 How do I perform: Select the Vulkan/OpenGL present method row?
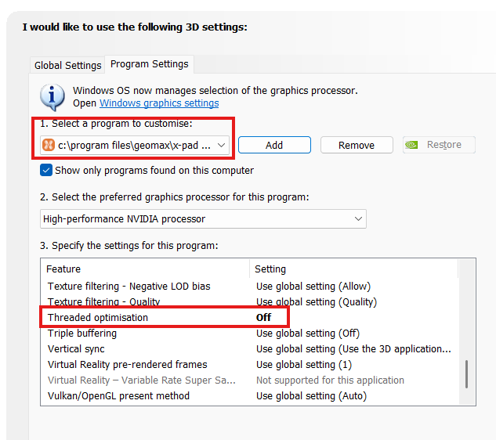click(x=118, y=395)
